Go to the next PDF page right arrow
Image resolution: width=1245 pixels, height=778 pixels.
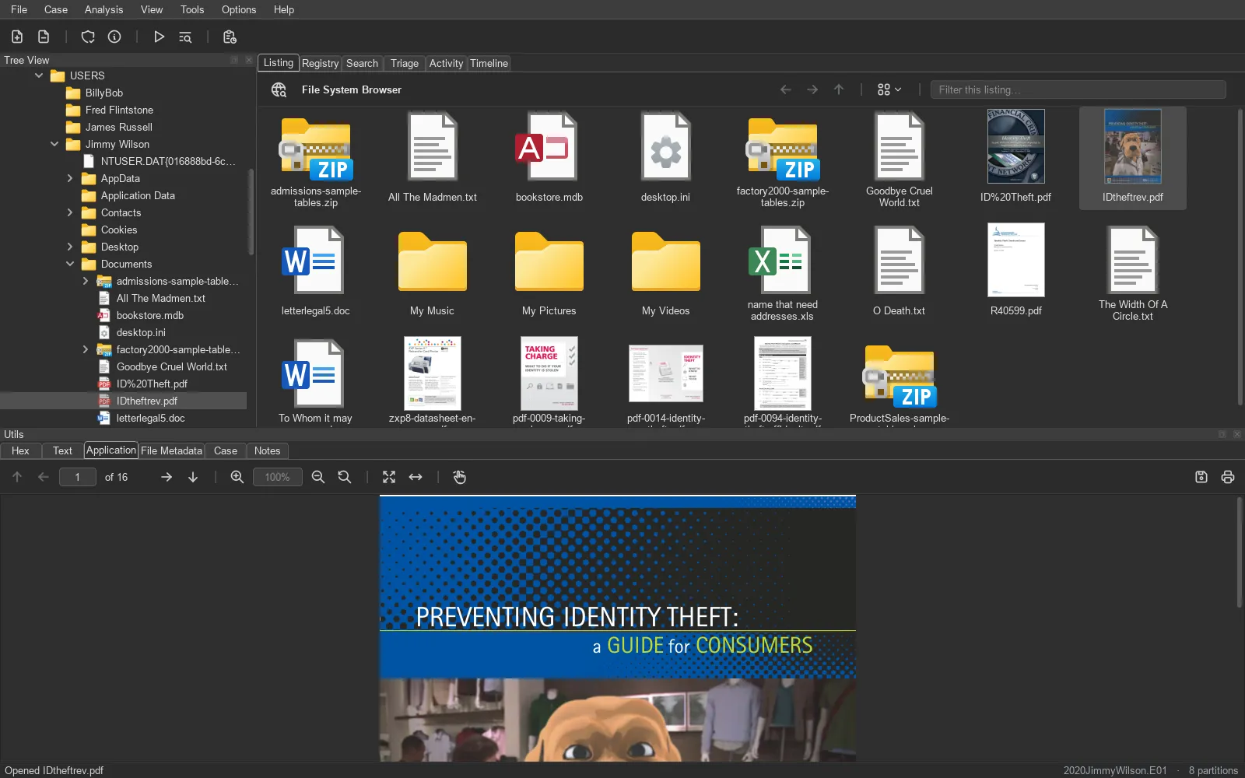click(x=167, y=477)
